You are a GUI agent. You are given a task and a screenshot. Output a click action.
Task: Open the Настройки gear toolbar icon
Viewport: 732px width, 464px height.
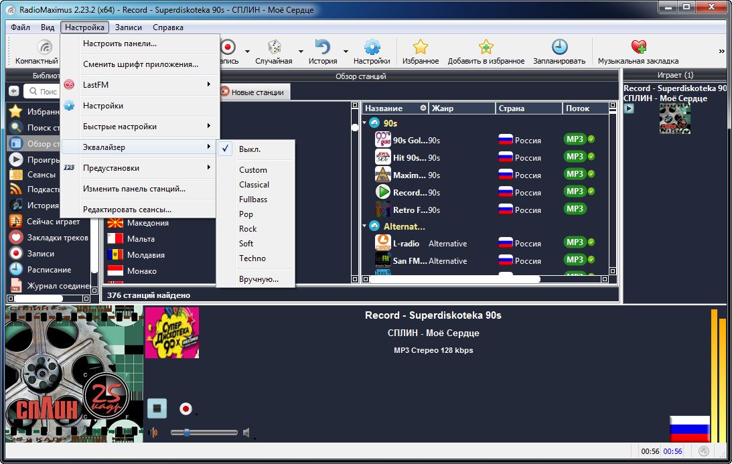[x=372, y=47]
